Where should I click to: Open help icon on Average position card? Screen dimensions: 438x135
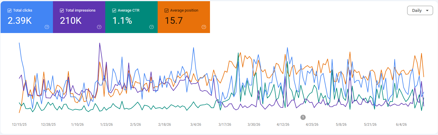204,27
